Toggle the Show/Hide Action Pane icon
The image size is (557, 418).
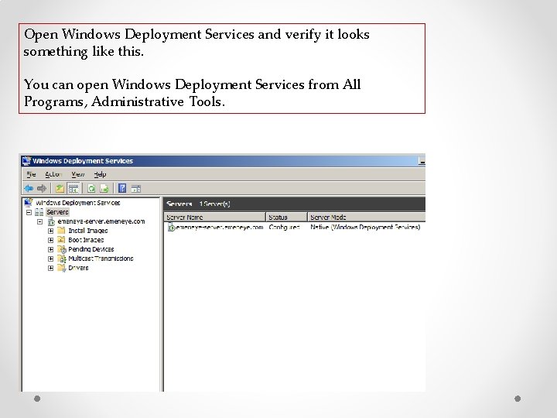(136, 189)
